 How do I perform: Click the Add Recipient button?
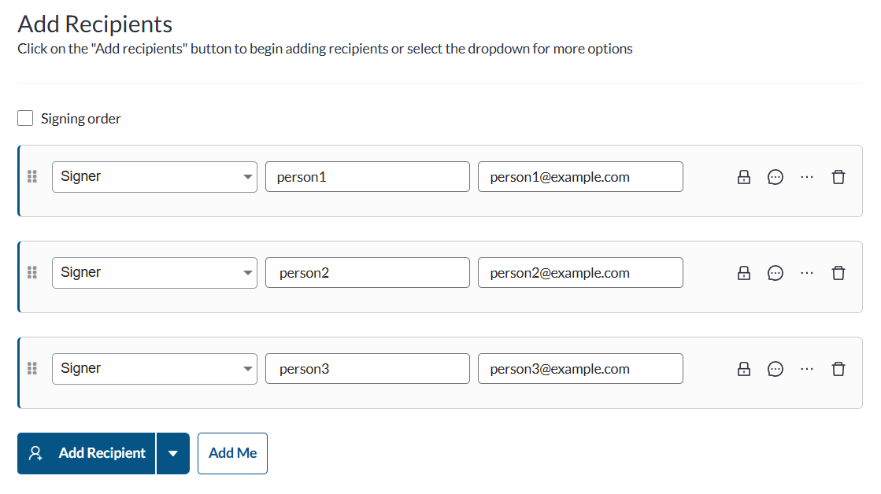tap(87, 454)
